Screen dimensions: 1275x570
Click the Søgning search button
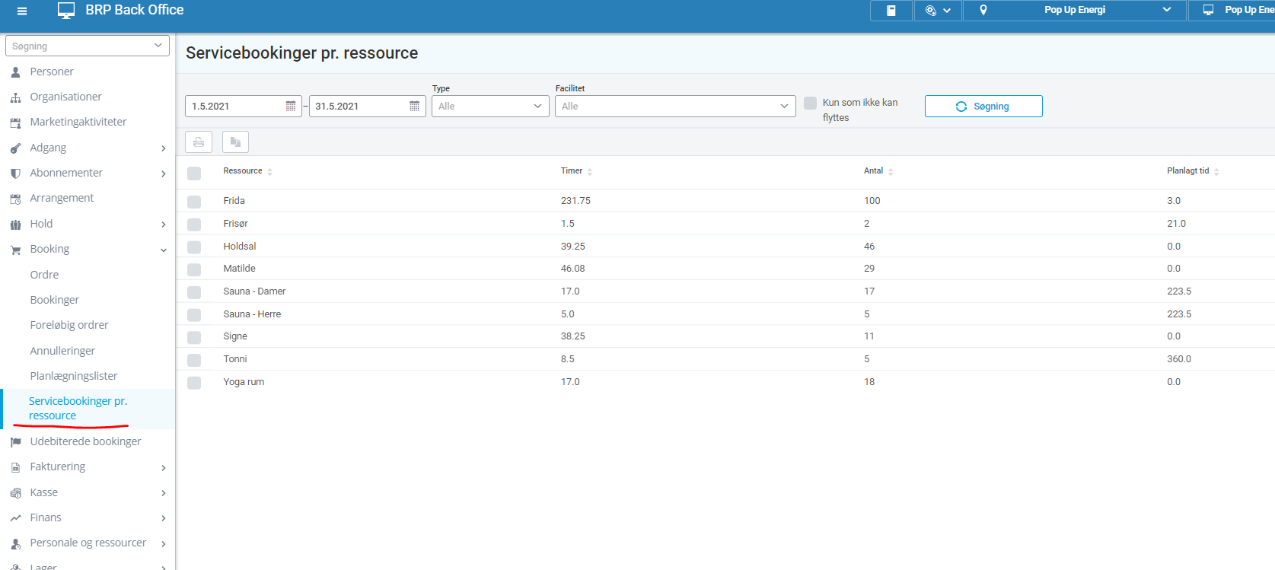(983, 106)
